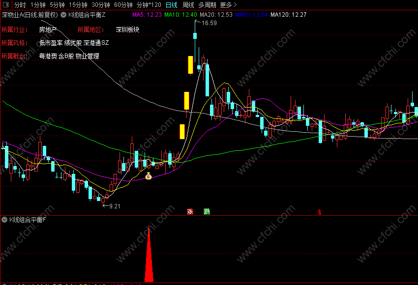Screen dimensions: 418x285
Task: Click the 低市盈率 绩优股 深港通SZ style text
Action: [x=74, y=43]
